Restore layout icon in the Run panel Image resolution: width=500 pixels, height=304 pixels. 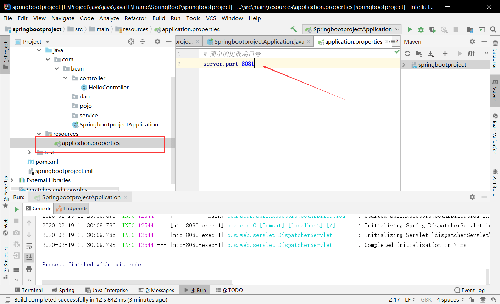coord(16,270)
